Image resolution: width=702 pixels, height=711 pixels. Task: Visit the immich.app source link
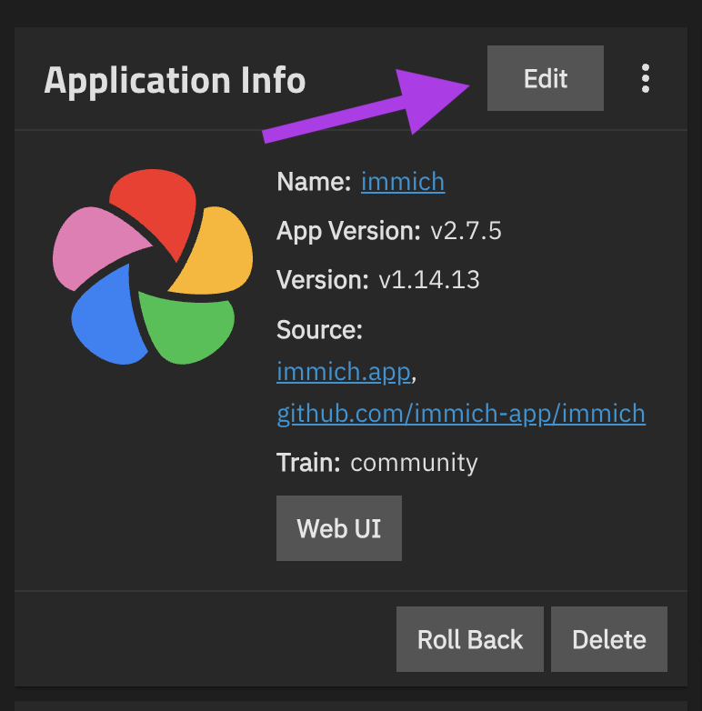click(x=345, y=372)
